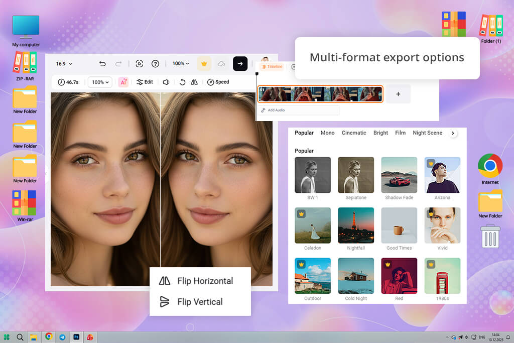Open the 16:9 aspect ratio dropdown
Screen dimensions: 514x343
point(64,64)
